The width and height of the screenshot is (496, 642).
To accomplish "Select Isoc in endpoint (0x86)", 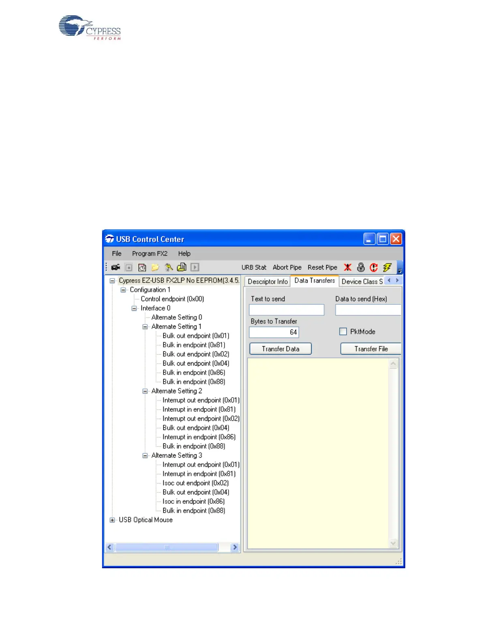I will [193, 502].
